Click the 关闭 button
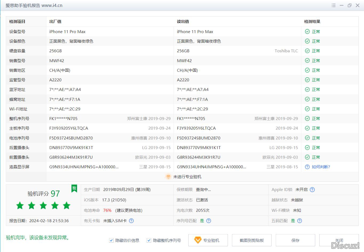 click(339, 240)
